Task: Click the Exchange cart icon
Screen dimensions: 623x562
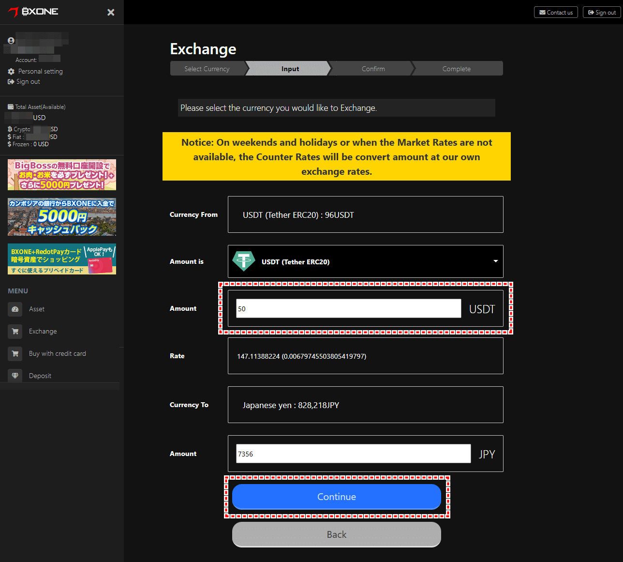Action: pyautogui.click(x=15, y=331)
